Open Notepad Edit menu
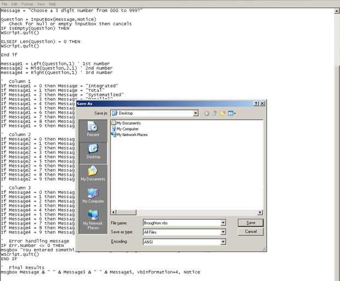This screenshot has height=281, width=340. point(14,4)
